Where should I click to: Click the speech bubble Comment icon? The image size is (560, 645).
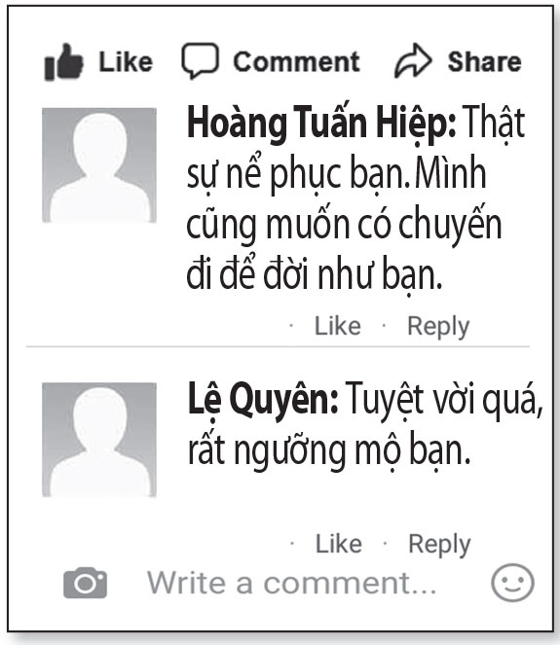pos(200,60)
